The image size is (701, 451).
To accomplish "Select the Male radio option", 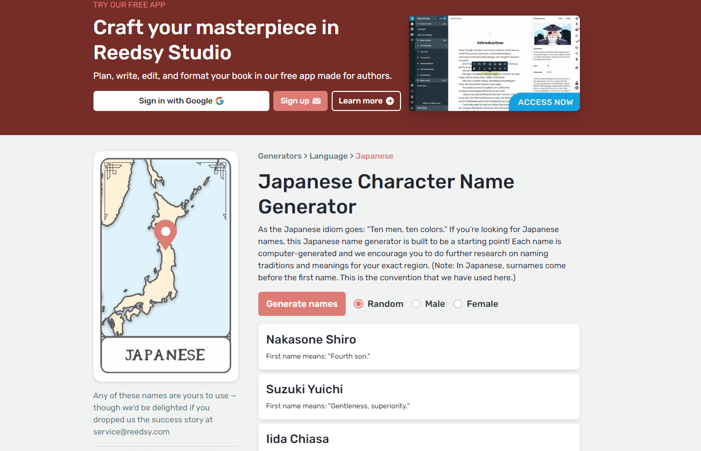I will coord(416,304).
